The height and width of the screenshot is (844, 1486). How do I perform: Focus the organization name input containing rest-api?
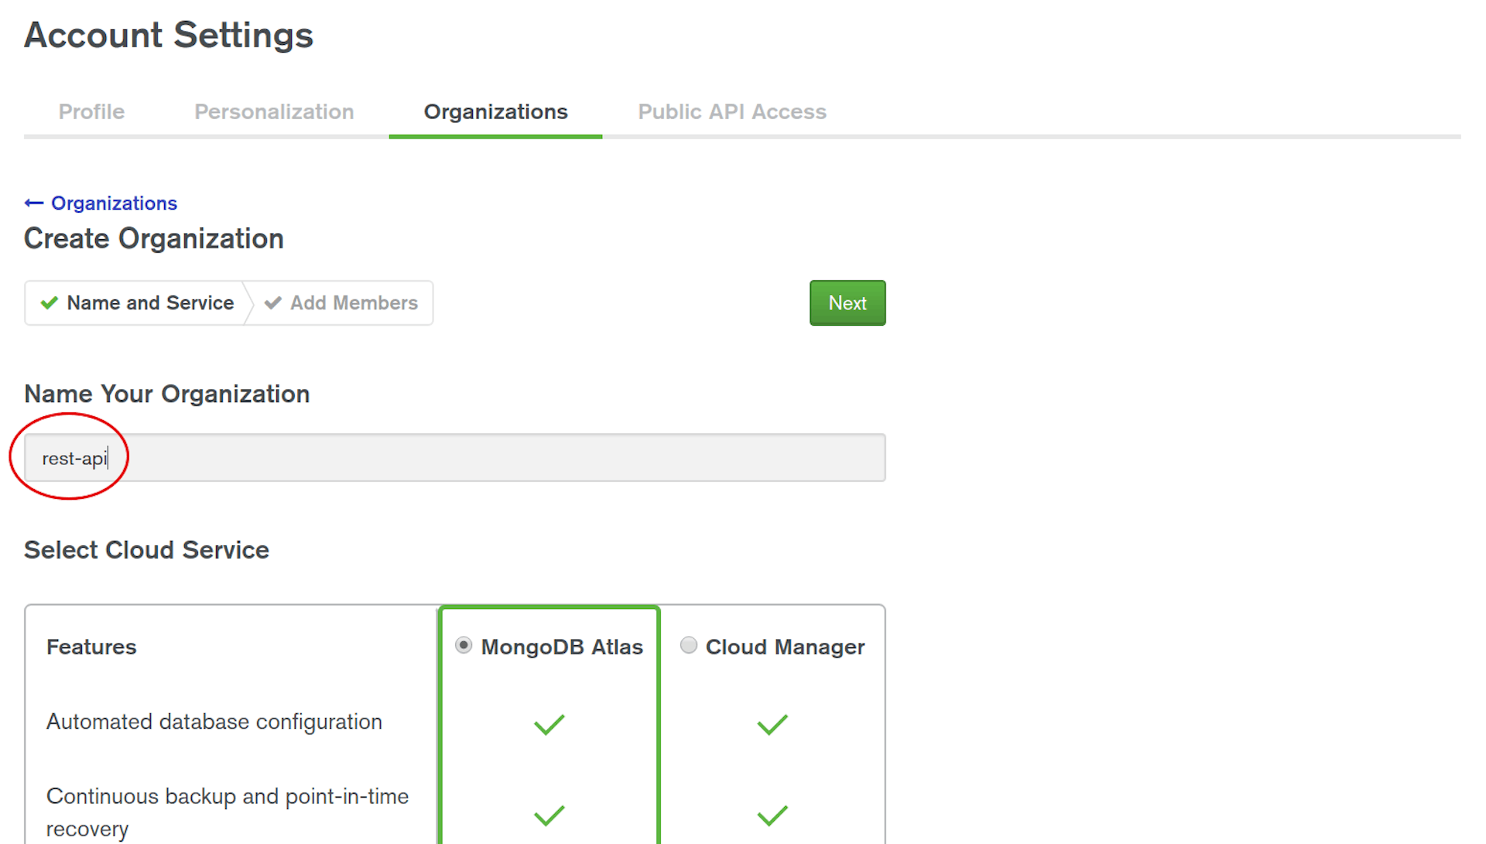click(454, 457)
